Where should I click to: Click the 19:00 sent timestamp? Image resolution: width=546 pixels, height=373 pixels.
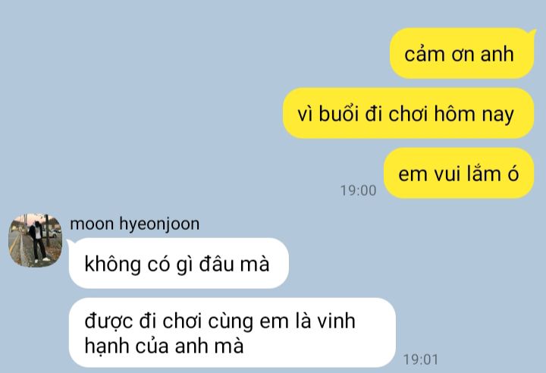click(x=358, y=190)
